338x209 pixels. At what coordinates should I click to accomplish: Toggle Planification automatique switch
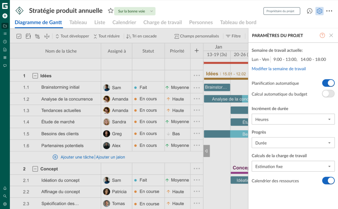328,83
